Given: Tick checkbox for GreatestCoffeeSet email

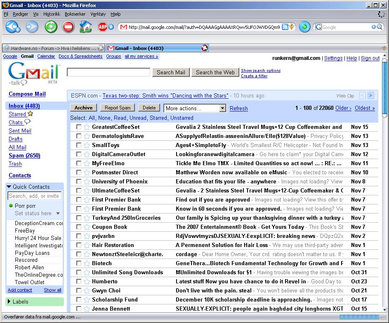Looking at the screenshot, I should point(79,127).
